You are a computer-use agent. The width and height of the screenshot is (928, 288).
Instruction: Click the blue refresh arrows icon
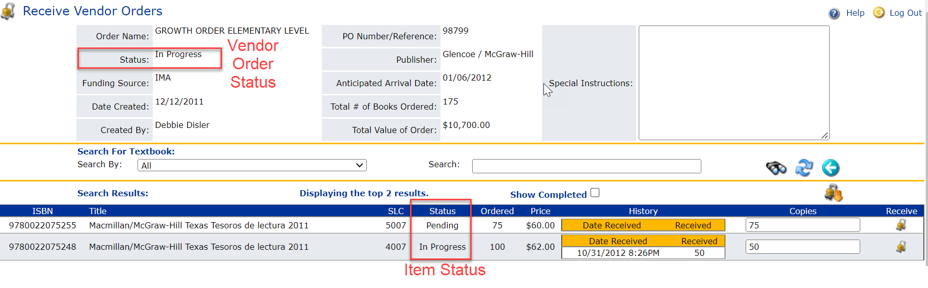pyautogui.click(x=804, y=168)
